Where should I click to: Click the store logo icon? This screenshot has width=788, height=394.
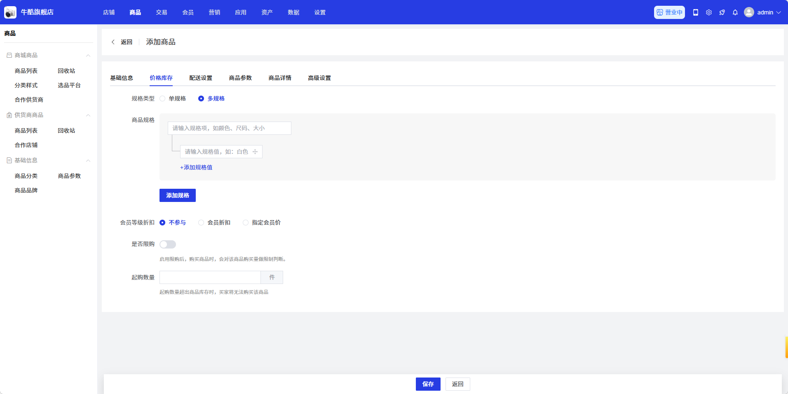(10, 12)
